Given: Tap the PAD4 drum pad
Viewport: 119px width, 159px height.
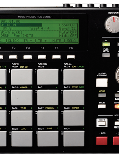Looking at the screenshot, I should tap(74, 139).
